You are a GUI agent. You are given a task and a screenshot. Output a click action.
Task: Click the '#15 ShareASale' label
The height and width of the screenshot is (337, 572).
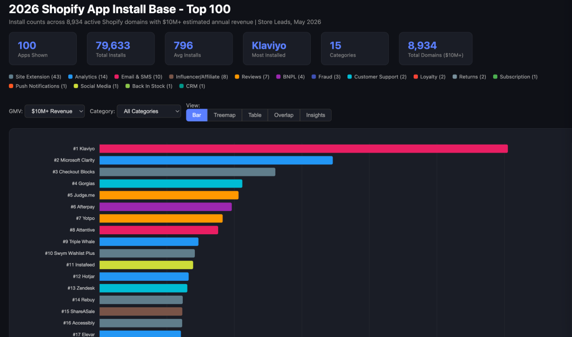(x=78, y=312)
